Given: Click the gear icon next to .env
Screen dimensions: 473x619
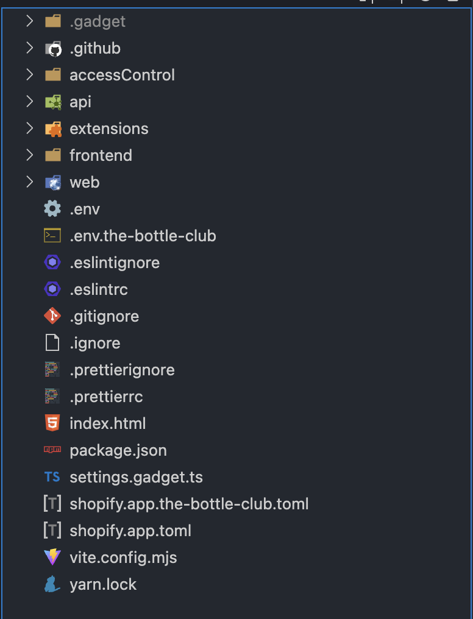Looking at the screenshot, I should pos(53,210).
